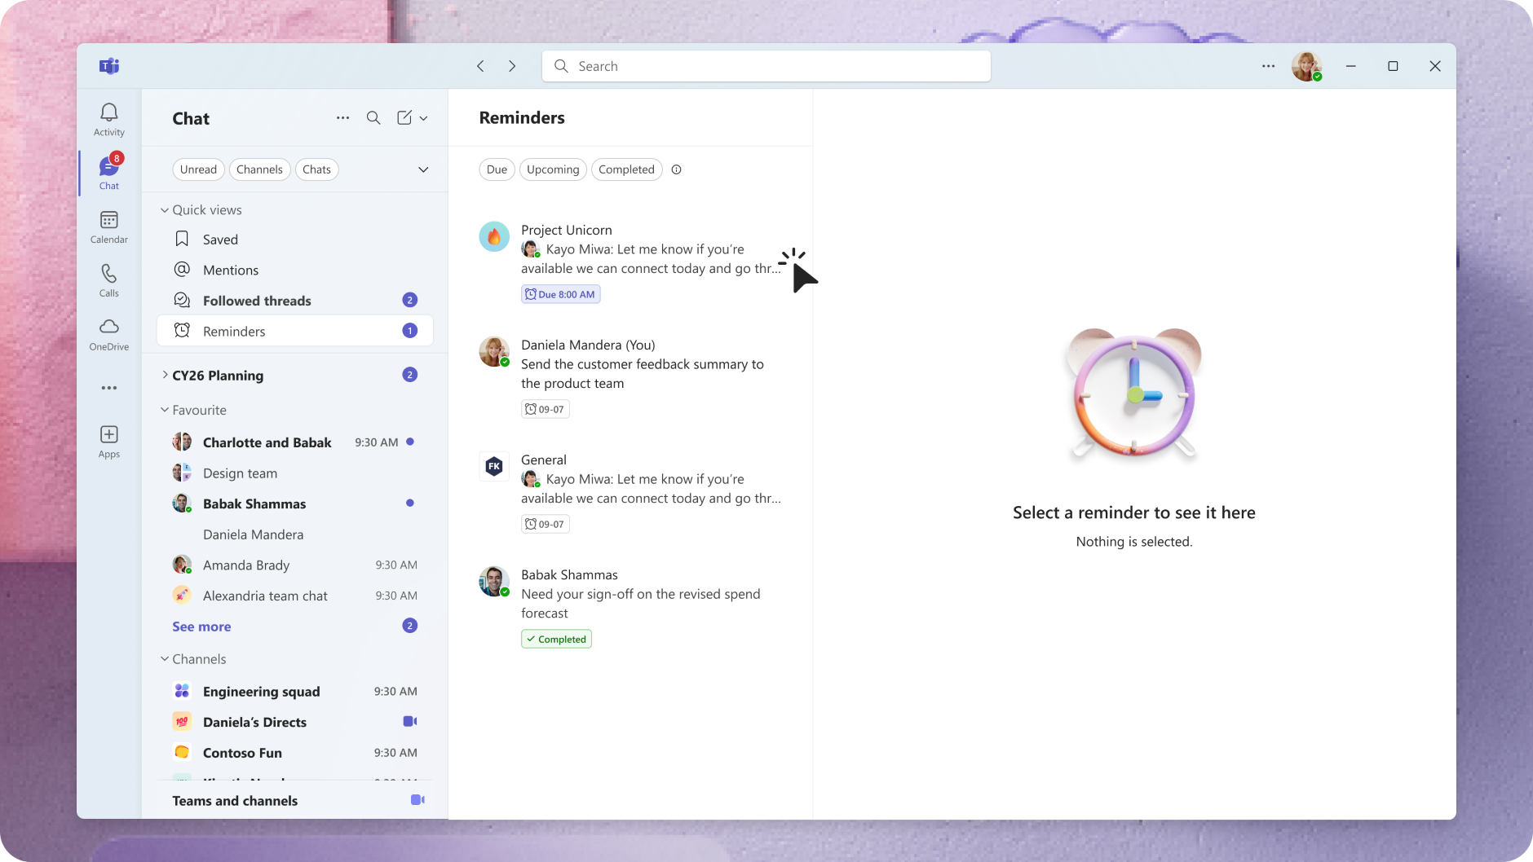This screenshot has width=1533, height=862.
Task: Click the meet-now video icon by Teams and channels
Action: point(417,800)
